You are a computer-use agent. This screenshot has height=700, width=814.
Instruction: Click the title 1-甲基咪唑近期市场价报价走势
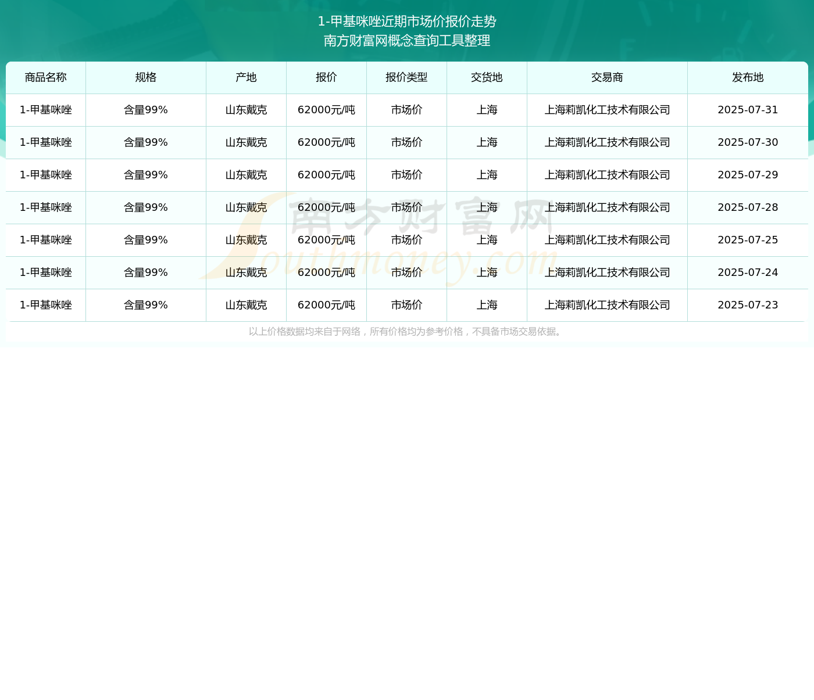(407, 21)
